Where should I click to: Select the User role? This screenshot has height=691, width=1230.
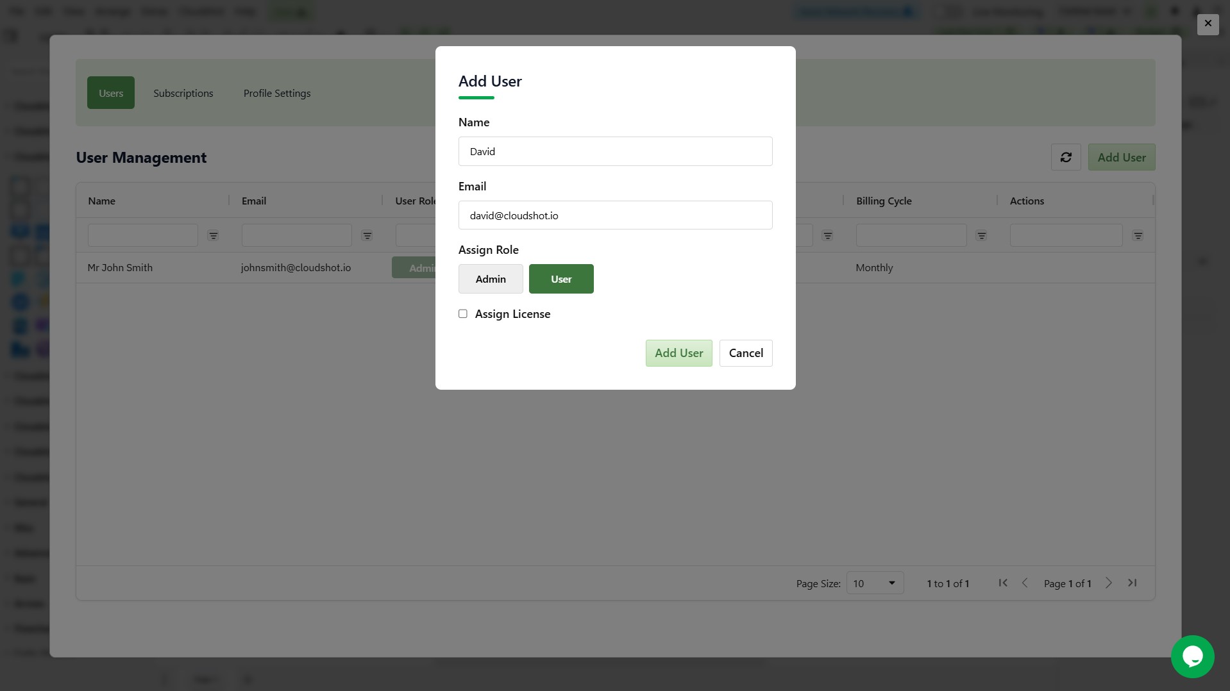coord(561,279)
